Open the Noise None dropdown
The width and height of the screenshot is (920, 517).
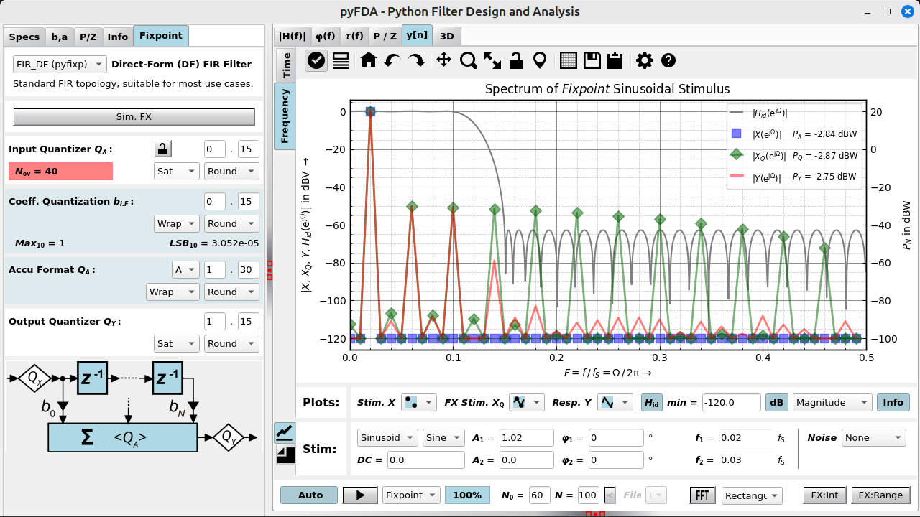point(874,437)
